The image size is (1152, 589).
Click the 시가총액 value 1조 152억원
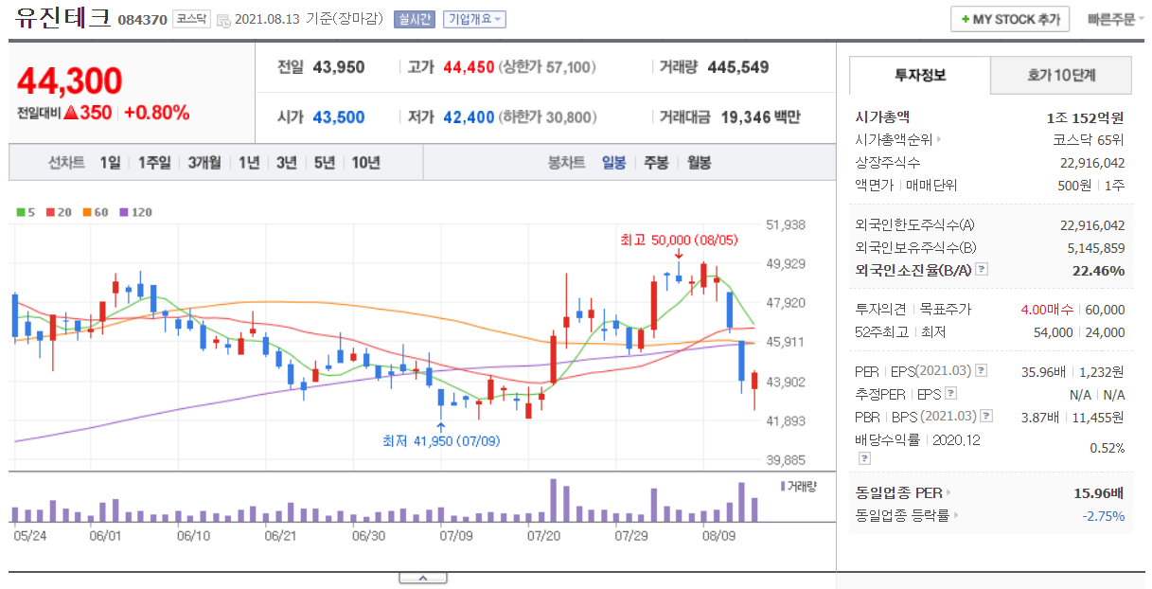click(1084, 117)
